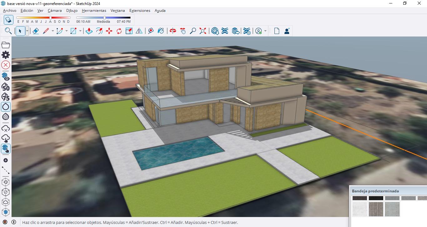
Task: Open the Extensiones menu
Action: 140,11
